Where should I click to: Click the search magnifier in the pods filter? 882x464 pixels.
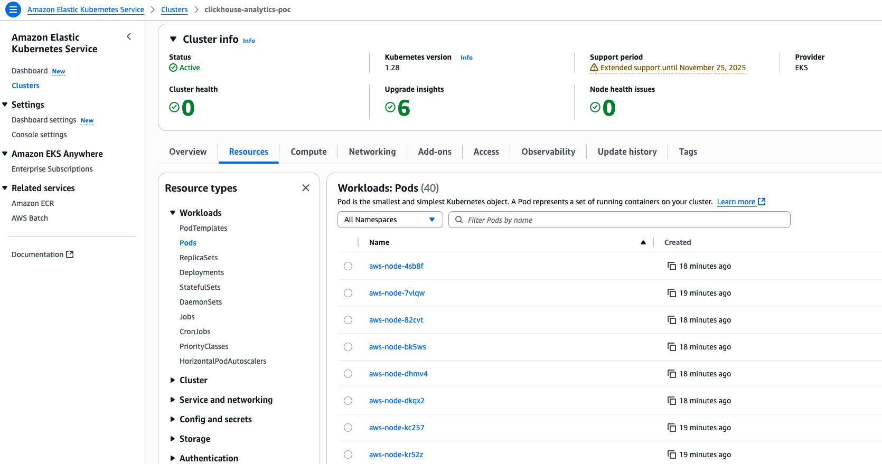[x=459, y=220]
